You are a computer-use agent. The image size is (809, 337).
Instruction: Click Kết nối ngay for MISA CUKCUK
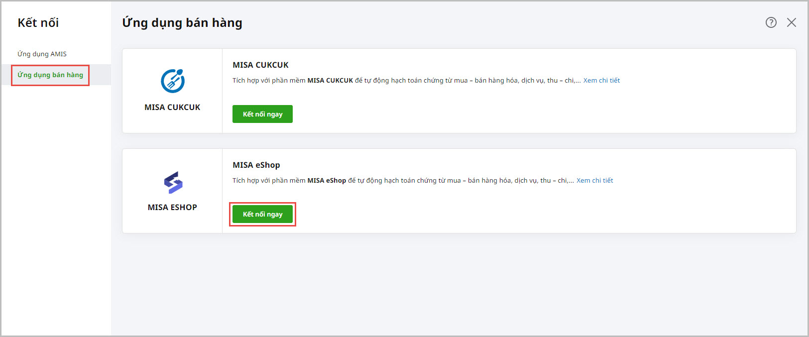pyautogui.click(x=262, y=114)
